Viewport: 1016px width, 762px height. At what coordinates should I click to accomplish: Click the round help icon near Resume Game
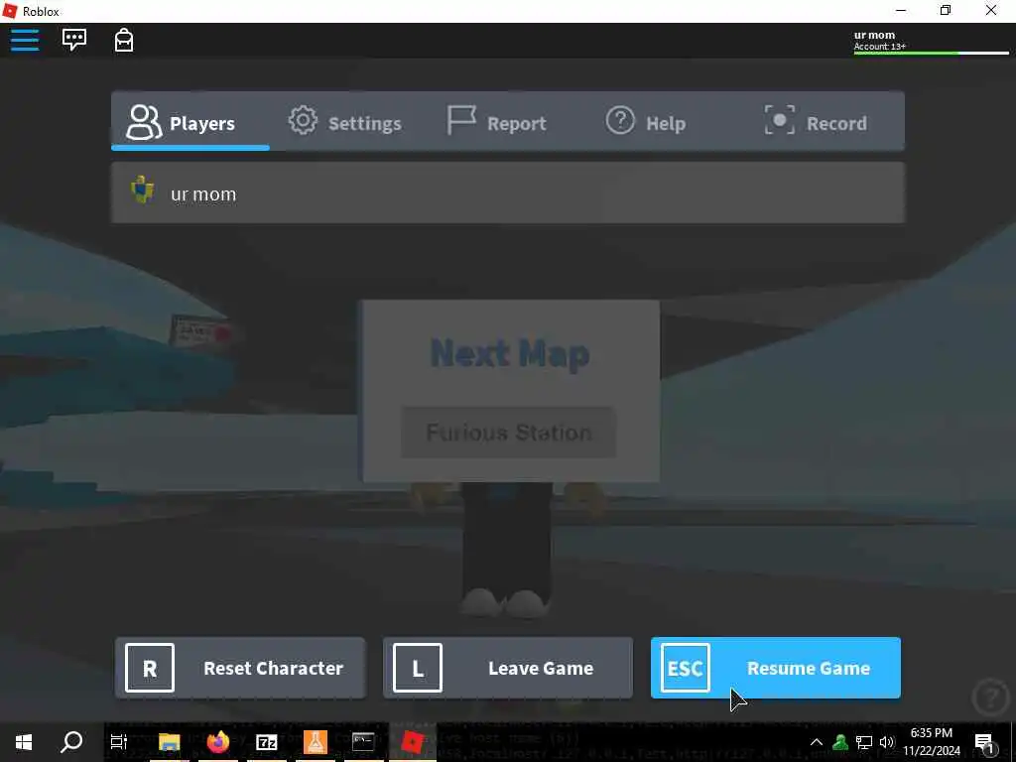(x=990, y=697)
